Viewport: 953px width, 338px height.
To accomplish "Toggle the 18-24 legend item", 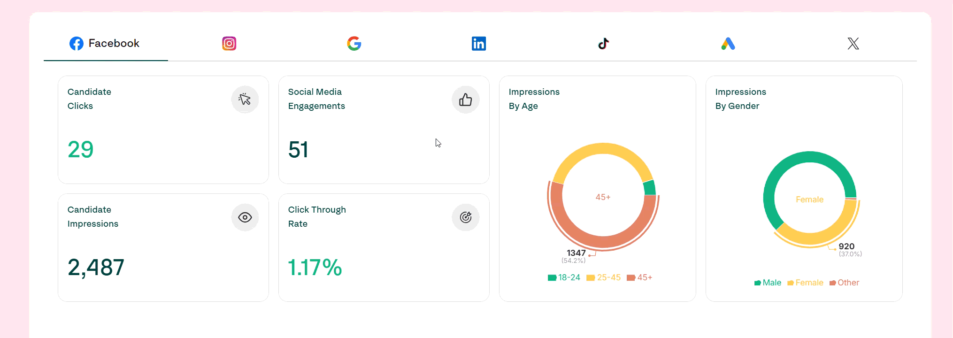I will (x=564, y=277).
